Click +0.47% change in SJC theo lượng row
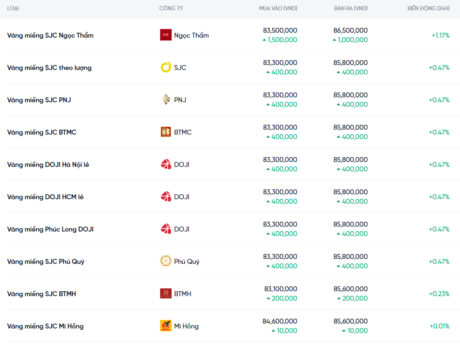This screenshot has height=344, width=460. (439, 67)
